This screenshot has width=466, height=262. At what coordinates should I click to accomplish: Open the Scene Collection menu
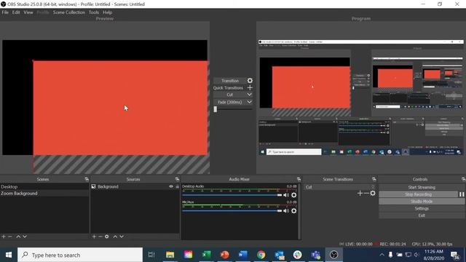pyautogui.click(x=69, y=12)
